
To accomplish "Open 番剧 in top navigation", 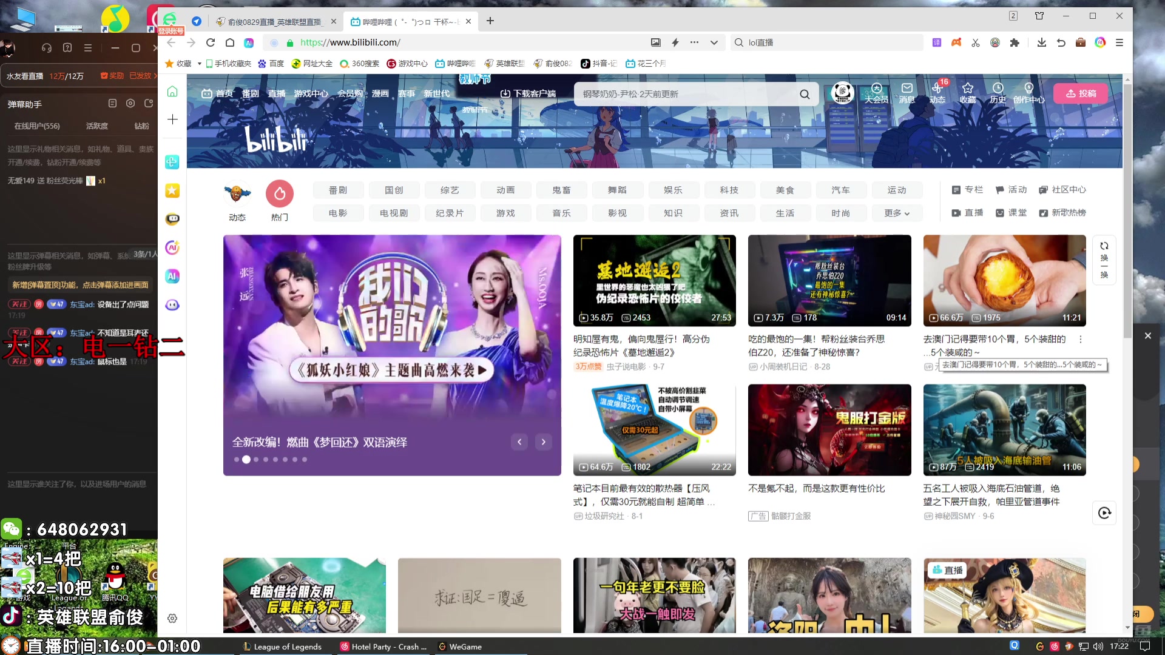I will coord(251,93).
